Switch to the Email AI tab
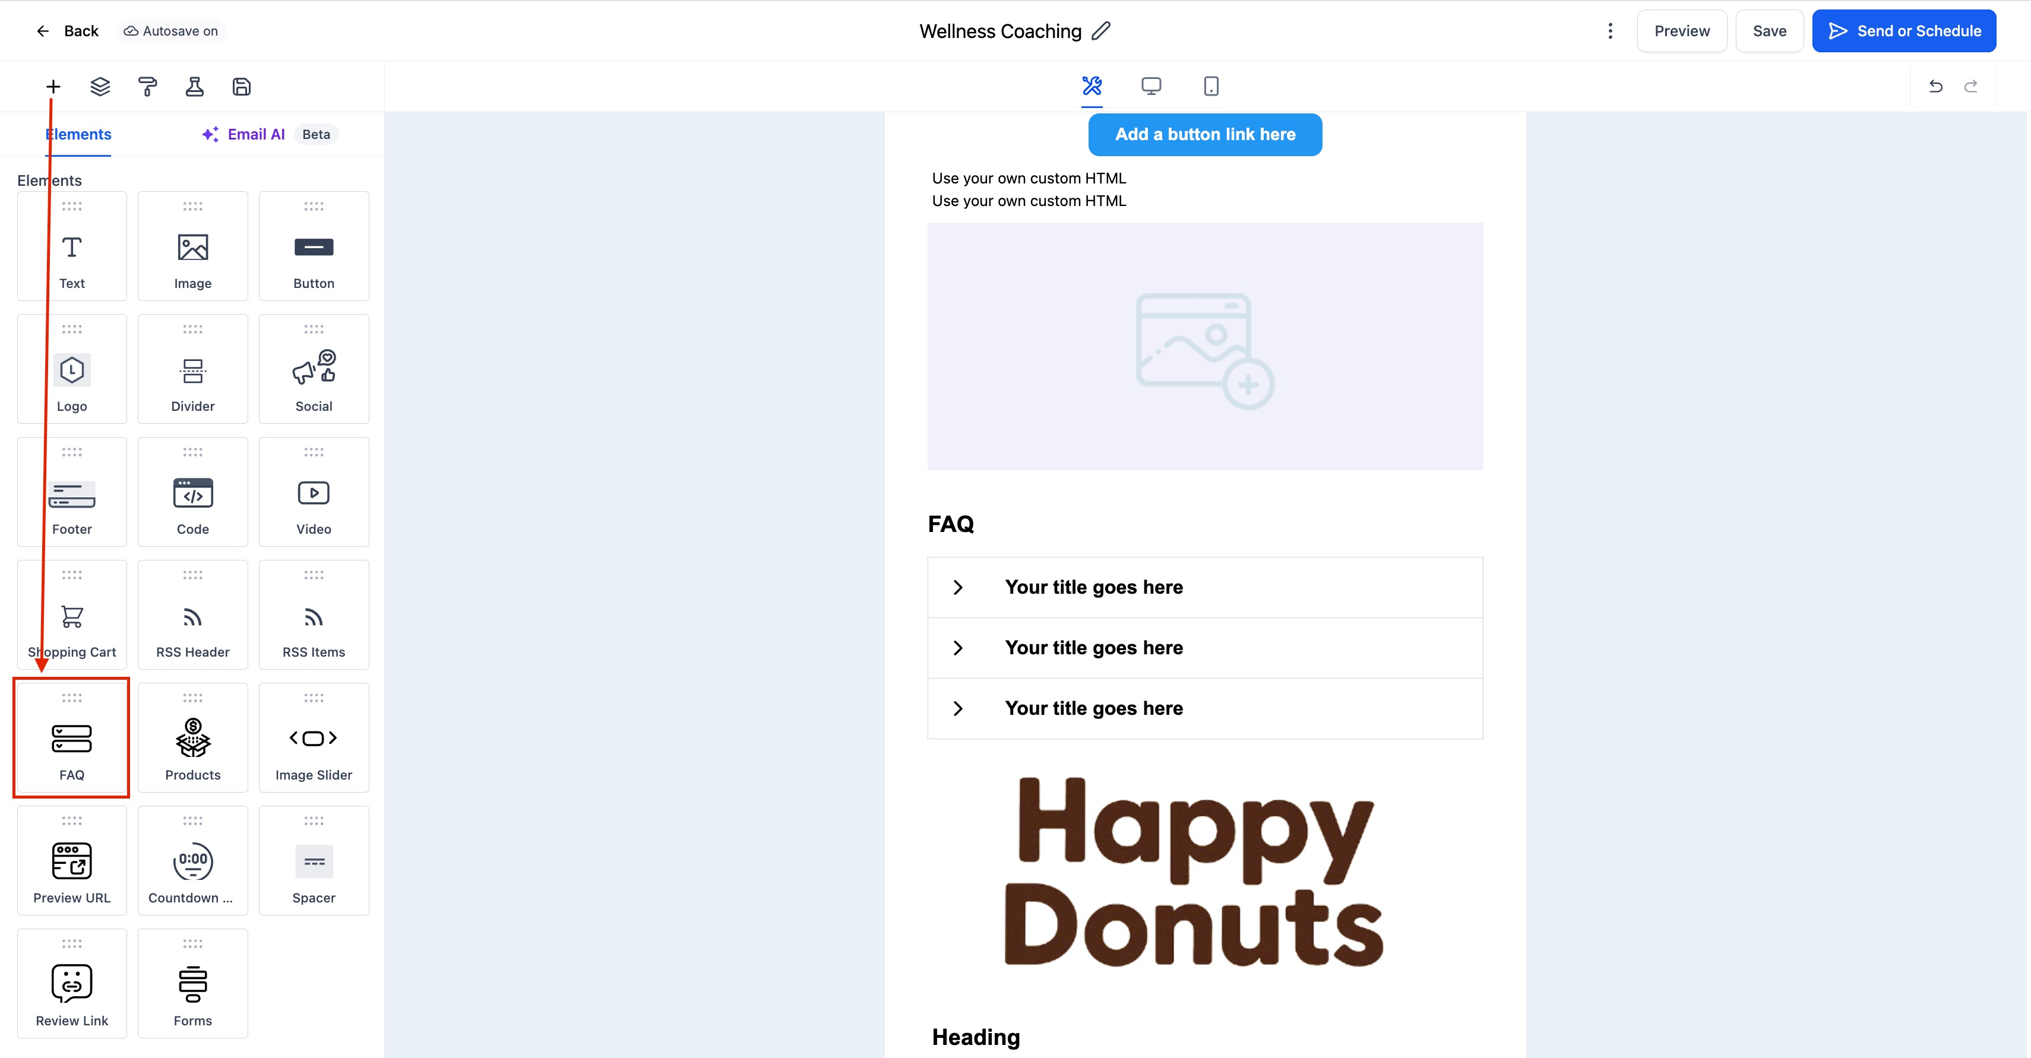This screenshot has width=2031, height=1058. pyautogui.click(x=255, y=134)
